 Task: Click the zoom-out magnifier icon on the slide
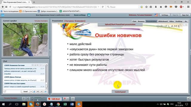[x=183, y=25]
